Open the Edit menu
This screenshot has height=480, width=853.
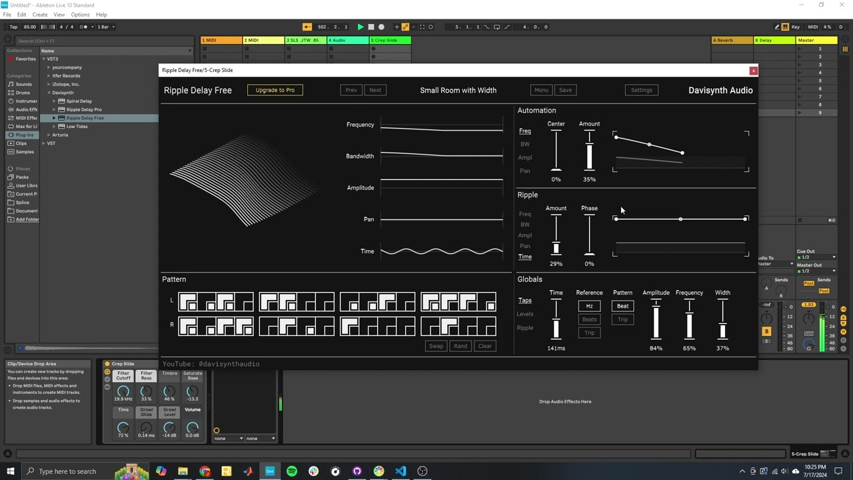pyautogui.click(x=22, y=15)
